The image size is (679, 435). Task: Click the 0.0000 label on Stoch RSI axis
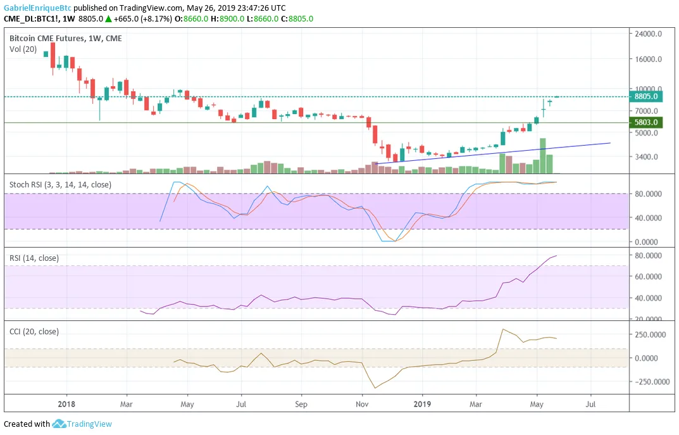click(x=648, y=243)
